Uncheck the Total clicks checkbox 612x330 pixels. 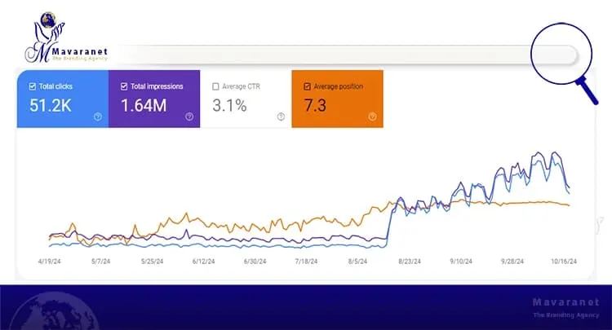(32, 86)
